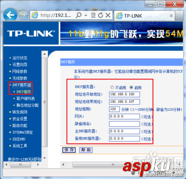Select 启用 radio for DHCP server

(131, 87)
